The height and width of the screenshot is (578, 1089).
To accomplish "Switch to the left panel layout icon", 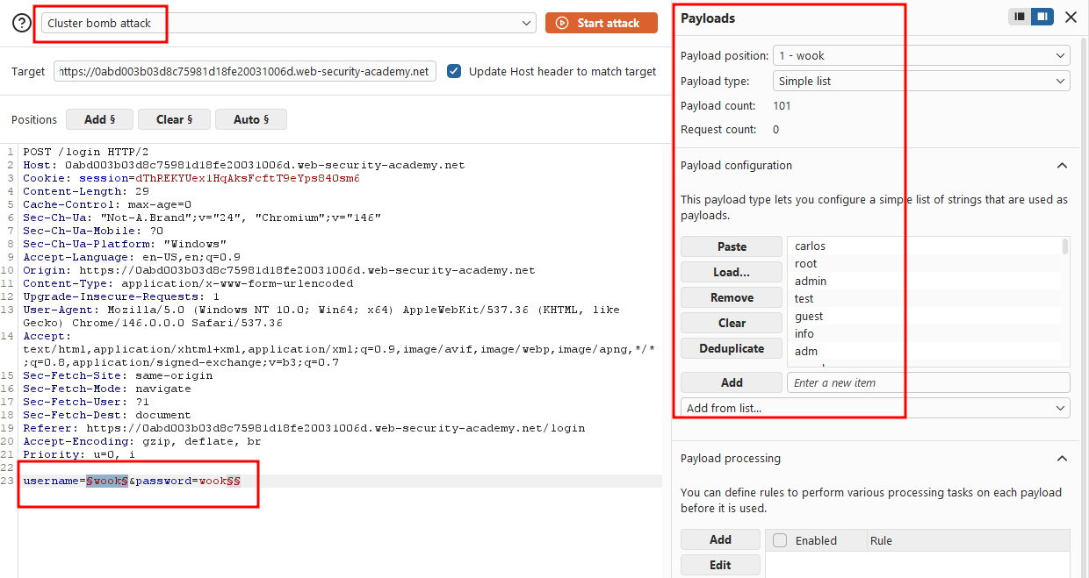I will 1020,17.
